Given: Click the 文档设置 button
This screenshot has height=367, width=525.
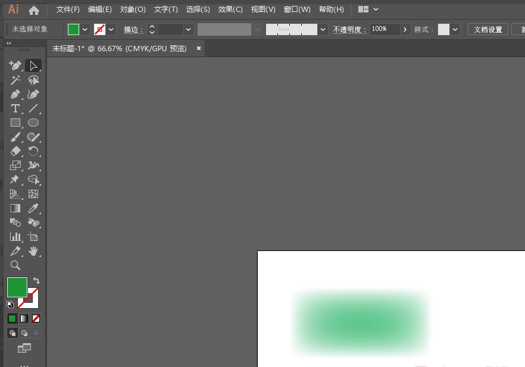Looking at the screenshot, I should (x=488, y=29).
